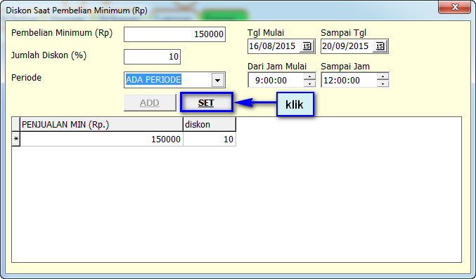The height and width of the screenshot is (279, 476).
Task: Open the Sampai Tgl calendar picker icon
Action: pyautogui.click(x=380, y=46)
